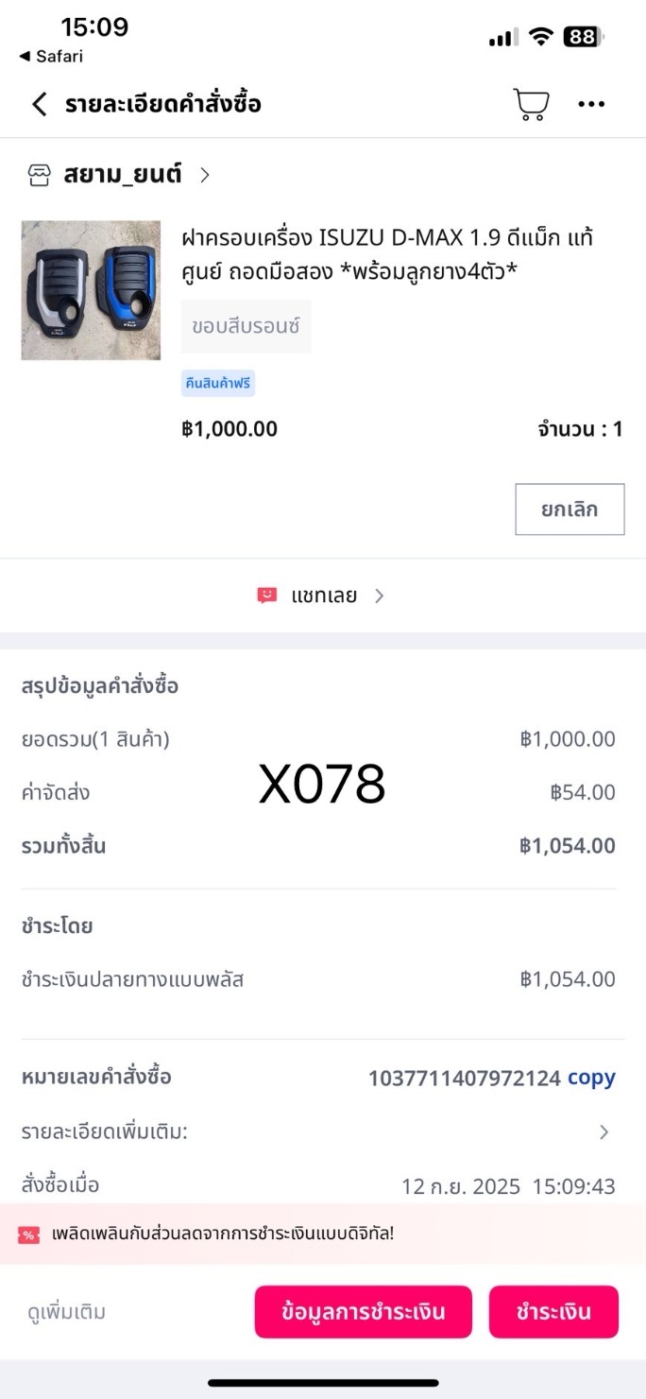This screenshot has width=646, height=1399.
Task: Tap the คืนสินค้าฟรี free return badge
Action: (218, 383)
